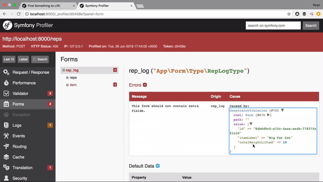This screenshot has height=182, width=323.
Task: Go back using browser back arrow
Action: pyautogui.click(x=5, y=14)
